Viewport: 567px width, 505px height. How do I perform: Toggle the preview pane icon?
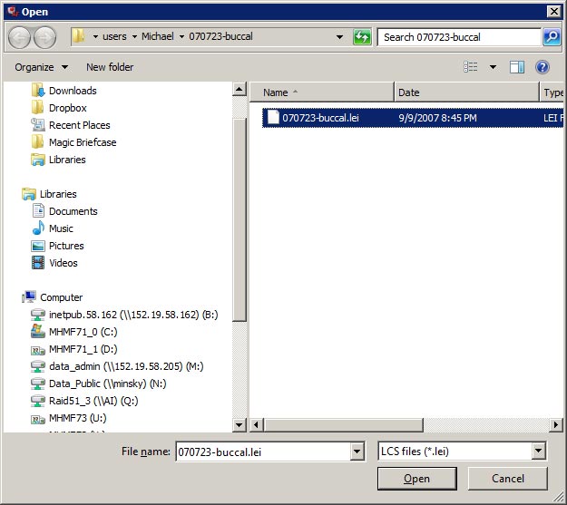click(517, 67)
